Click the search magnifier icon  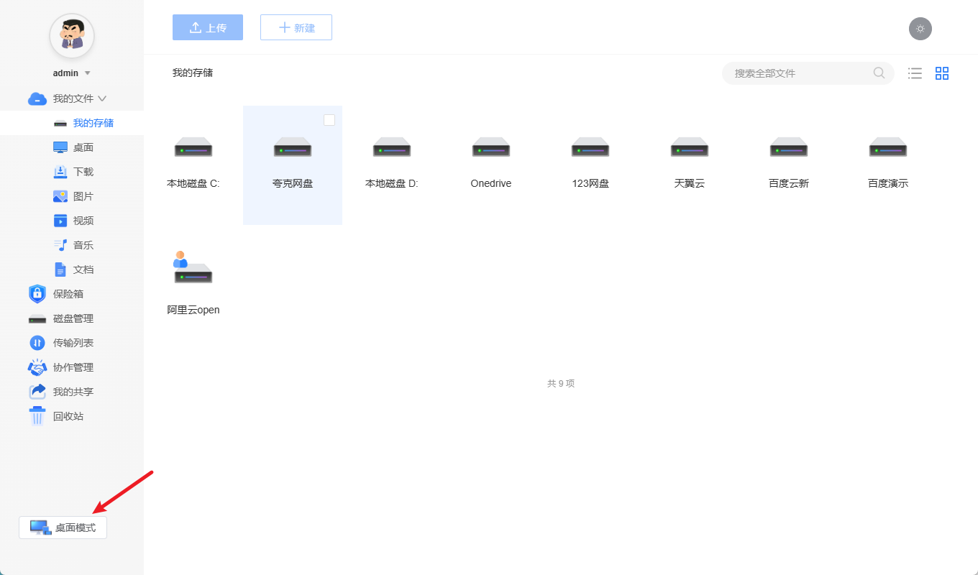coord(879,73)
